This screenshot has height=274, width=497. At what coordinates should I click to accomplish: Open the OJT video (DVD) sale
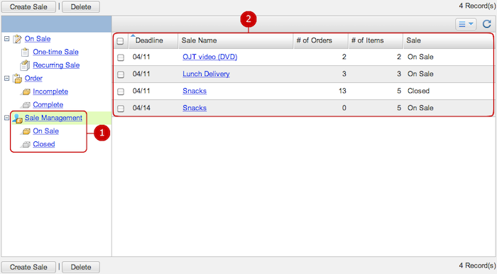[x=210, y=57]
